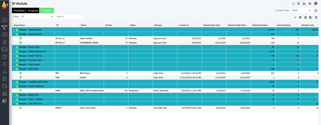The width and height of the screenshot is (321, 125).
Task: Switch to the Program tab
Action: (33, 11)
